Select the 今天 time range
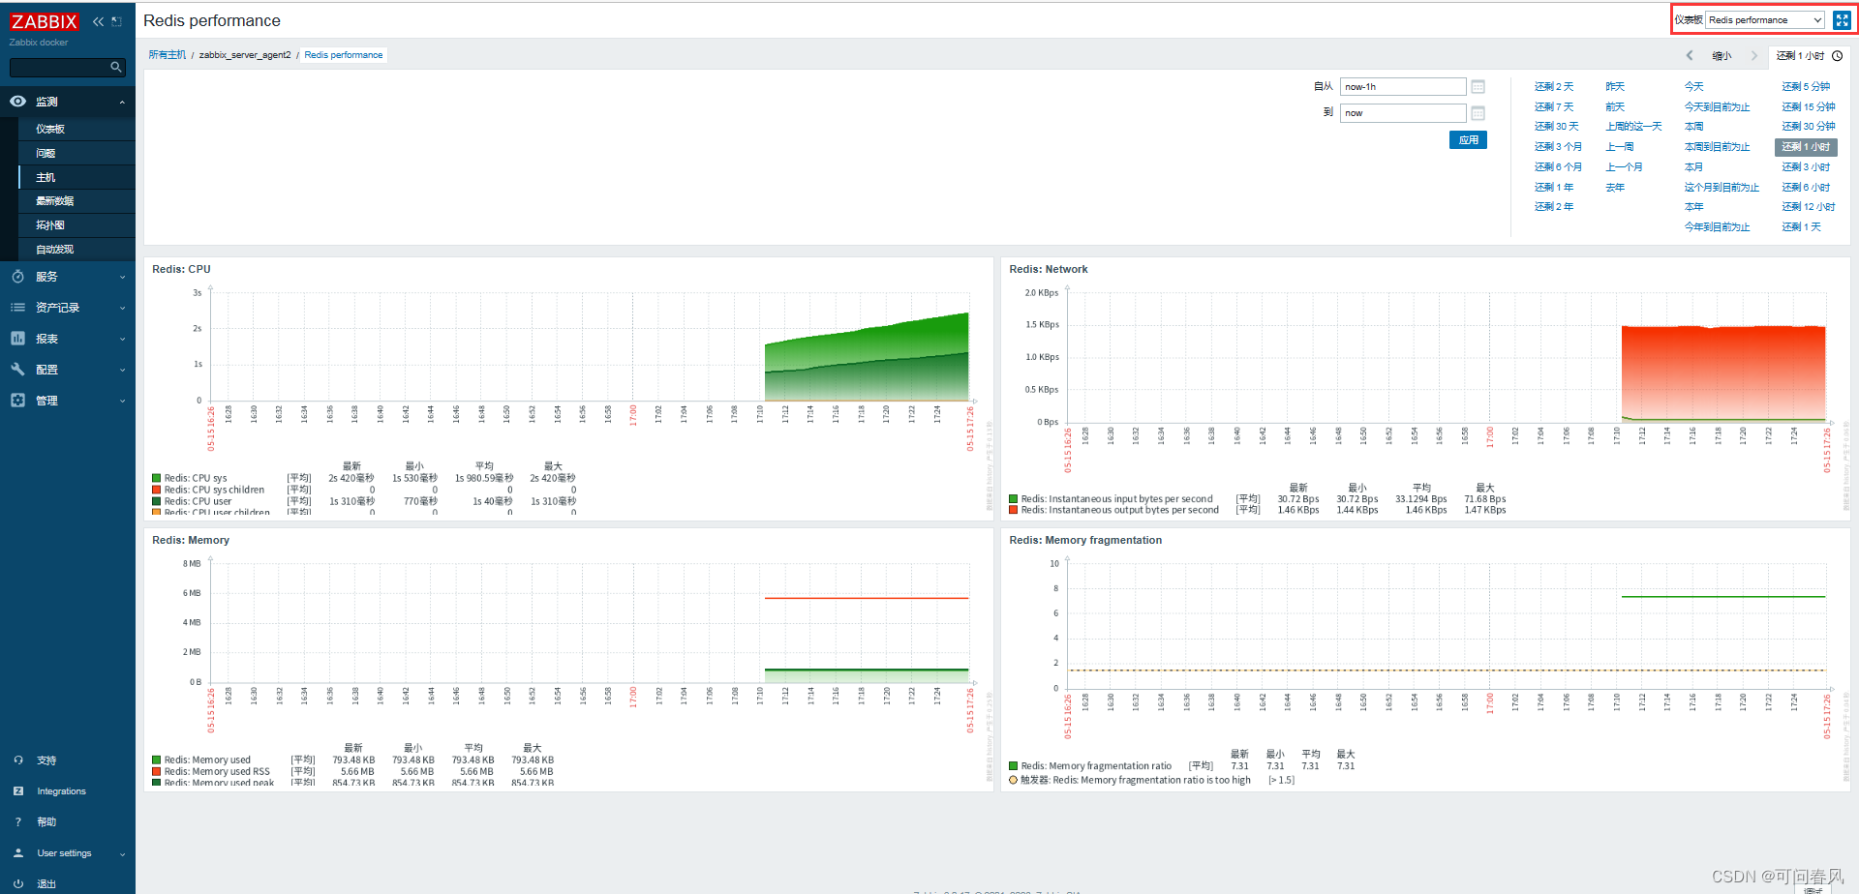1859x894 pixels. (x=1693, y=87)
